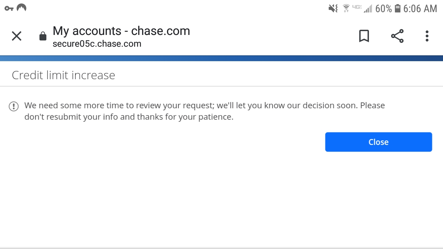
Task: Bookmark this Chase page
Action: tap(364, 36)
